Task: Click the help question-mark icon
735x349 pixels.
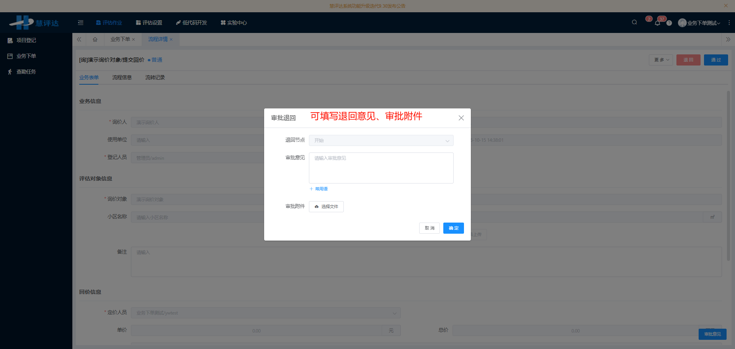Action: pyautogui.click(x=669, y=24)
